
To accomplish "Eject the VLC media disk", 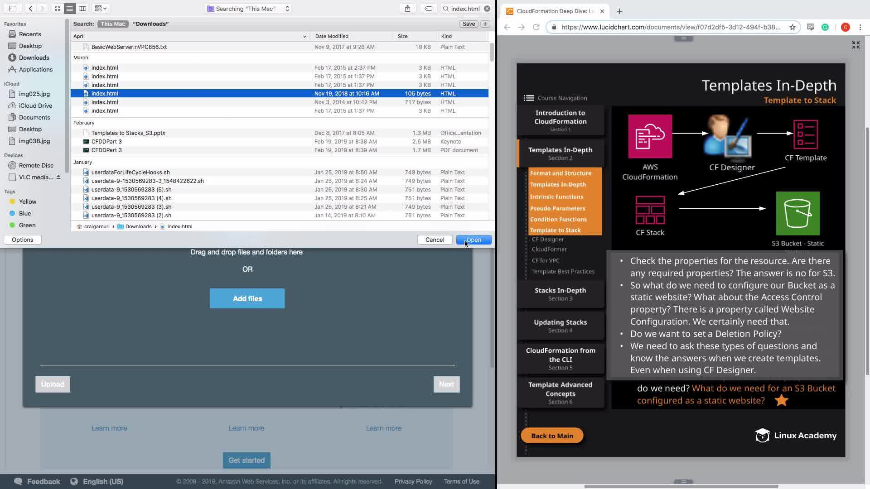I will coord(58,177).
